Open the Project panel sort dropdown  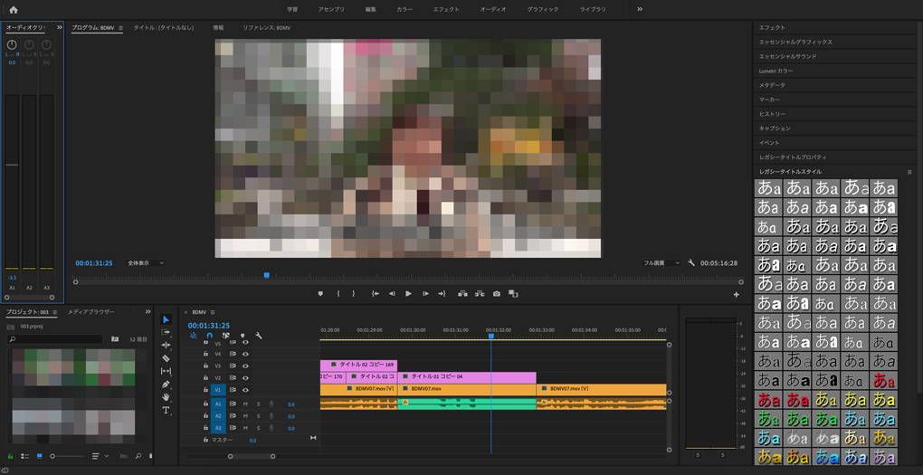coord(100,456)
